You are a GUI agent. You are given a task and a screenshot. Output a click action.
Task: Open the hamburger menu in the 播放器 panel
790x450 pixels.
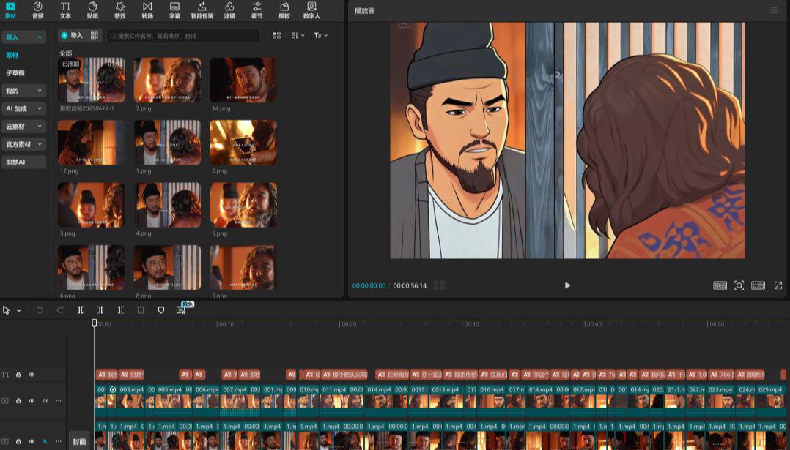[x=774, y=10]
